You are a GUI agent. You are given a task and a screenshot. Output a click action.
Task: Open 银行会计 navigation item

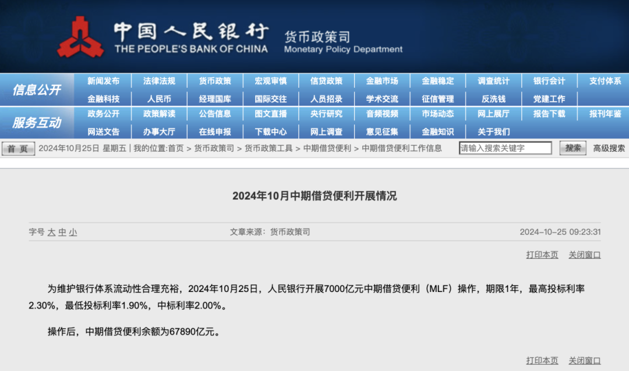click(550, 81)
